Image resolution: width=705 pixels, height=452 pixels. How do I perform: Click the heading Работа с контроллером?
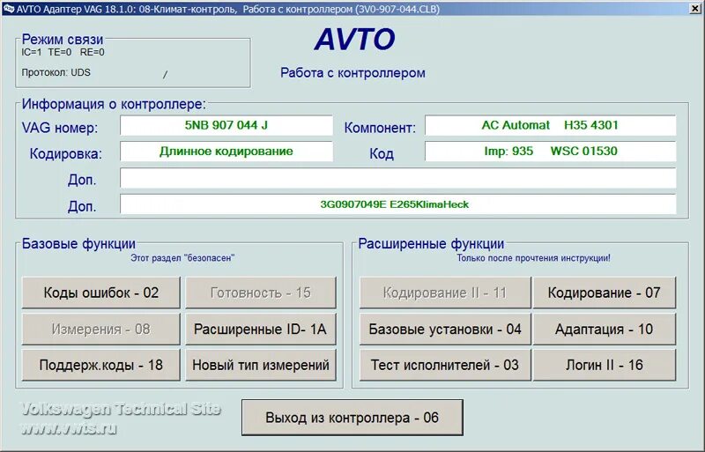(353, 73)
